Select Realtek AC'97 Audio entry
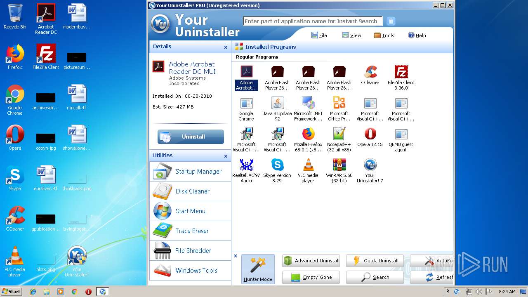The height and width of the screenshot is (297, 528). click(x=246, y=170)
